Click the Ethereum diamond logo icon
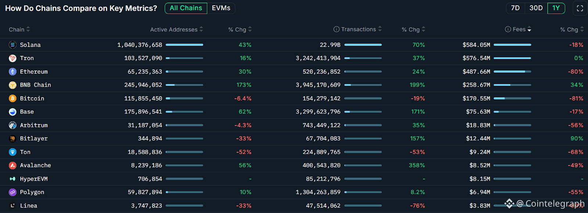 point(12,72)
